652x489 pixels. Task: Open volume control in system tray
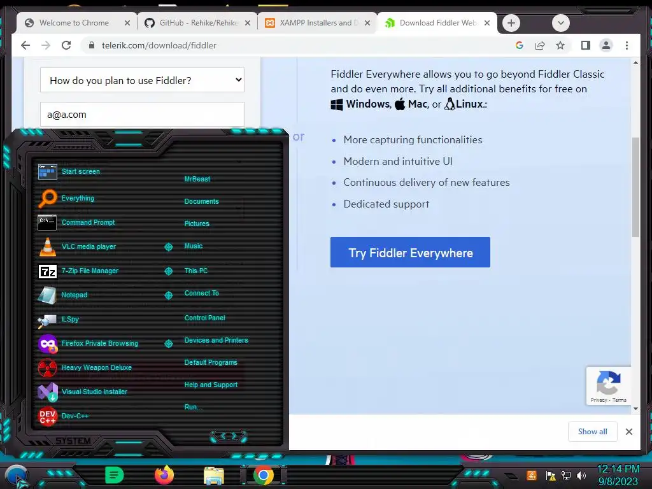[x=581, y=475]
